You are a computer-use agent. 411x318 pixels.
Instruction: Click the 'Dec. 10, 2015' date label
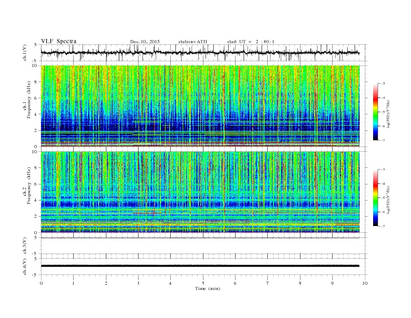pos(145,42)
